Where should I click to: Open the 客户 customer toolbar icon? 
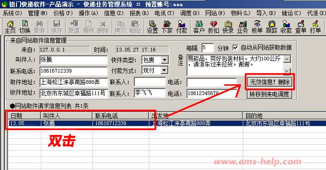tap(199, 27)
